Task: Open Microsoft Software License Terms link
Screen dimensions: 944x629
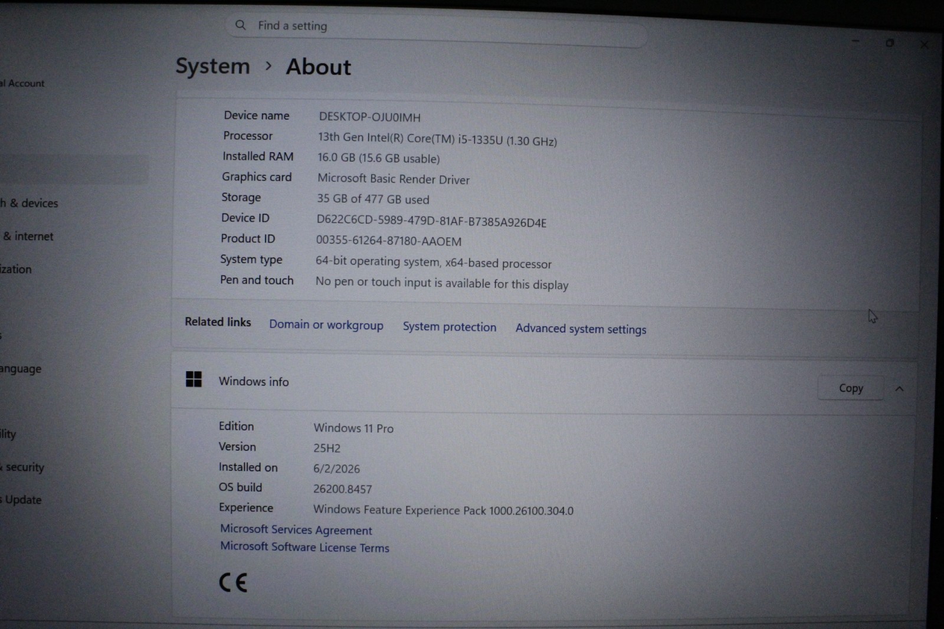Action: click(305, 546)
